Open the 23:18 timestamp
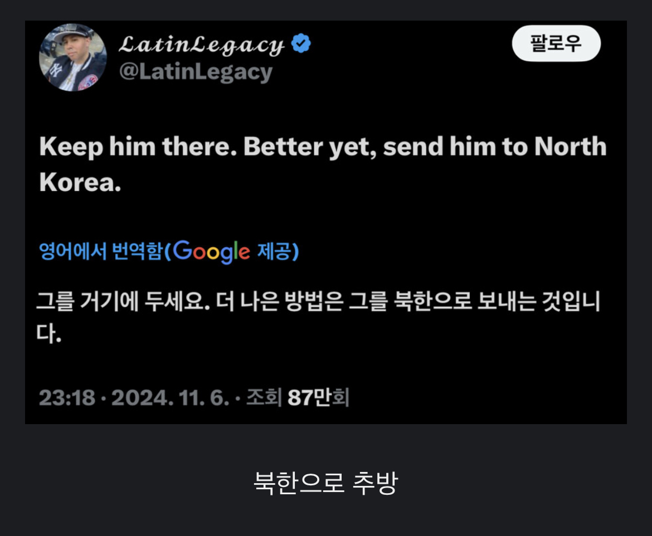Image resolution: width=652 pixels, height=536 pixels. click(x=67, y=397)
